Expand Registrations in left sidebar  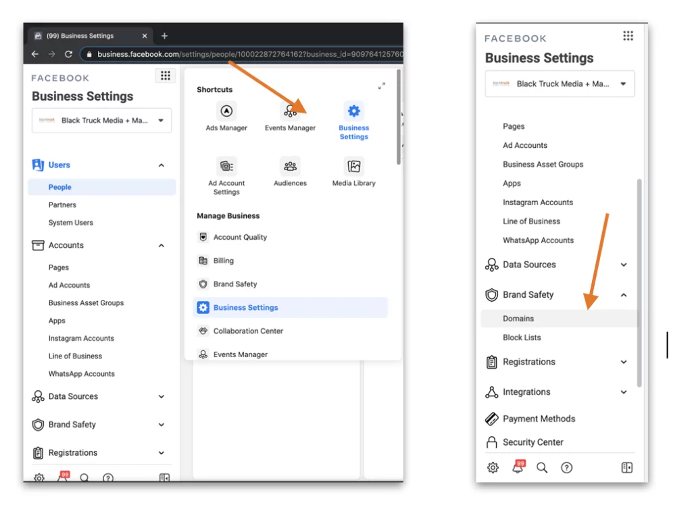pyautogui.click(x=162, y=453)
